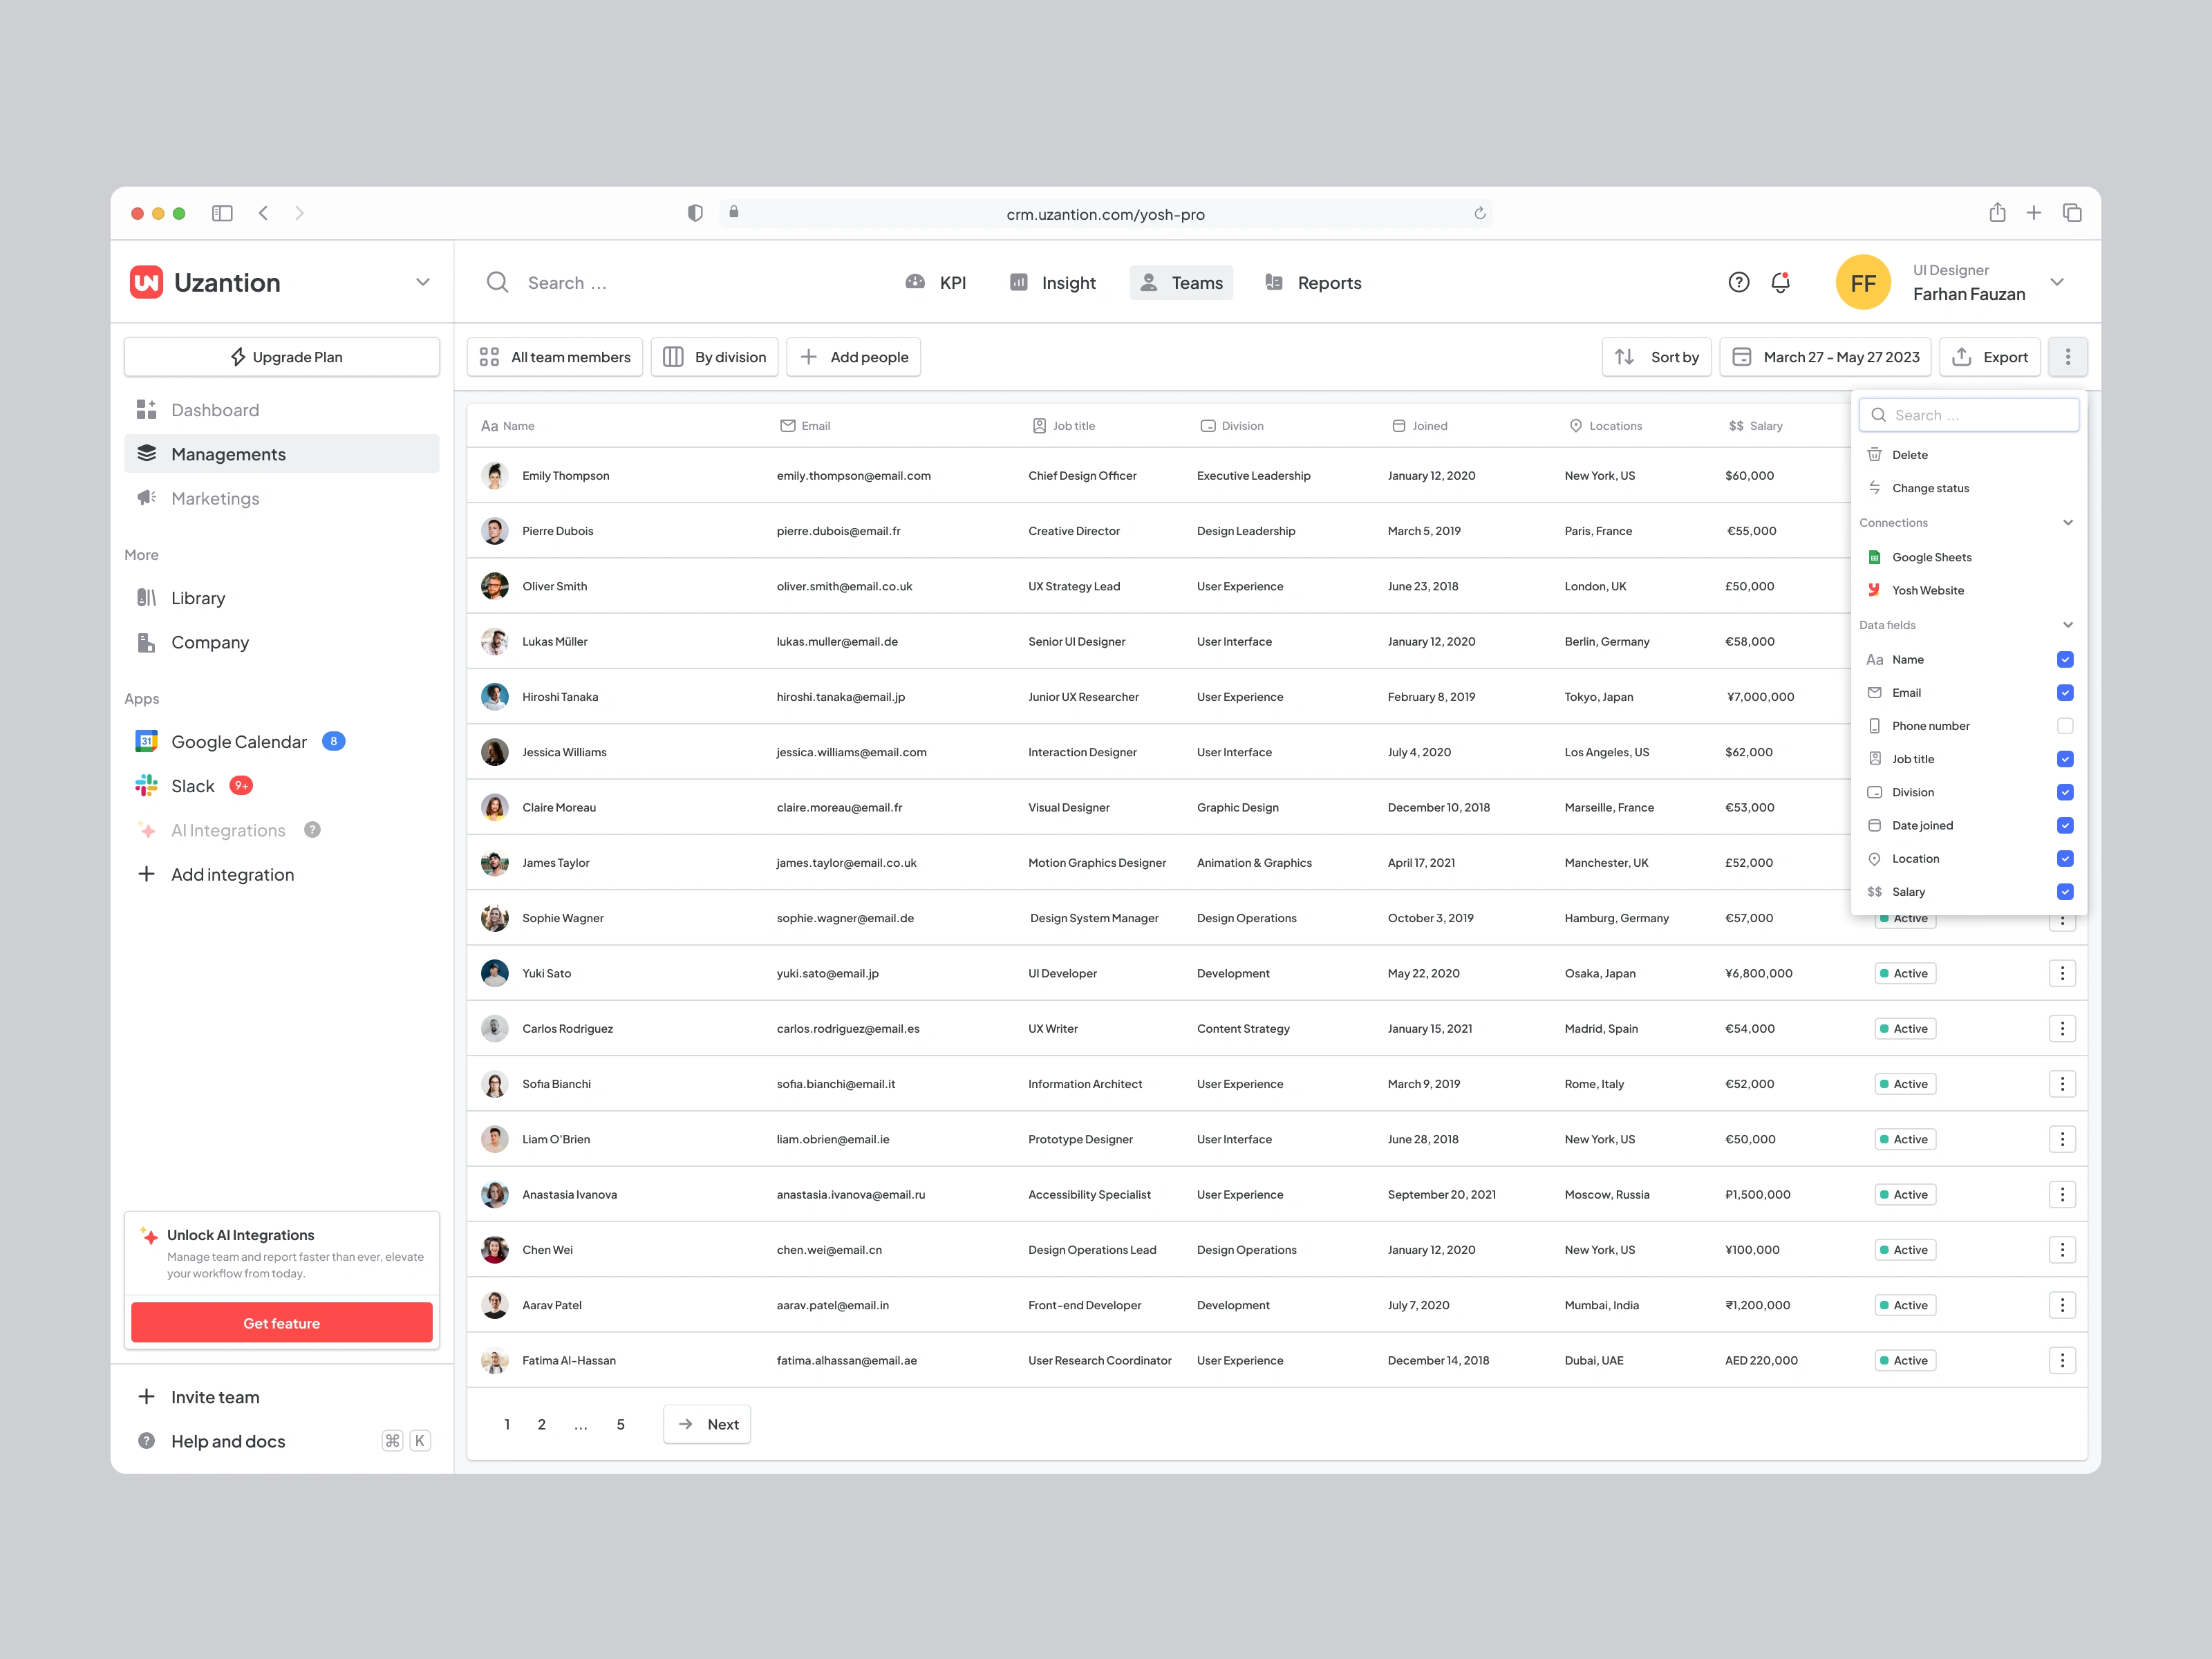Toggle the Email data field checkbox
2212x1659 pixels.
[2064, 693]
